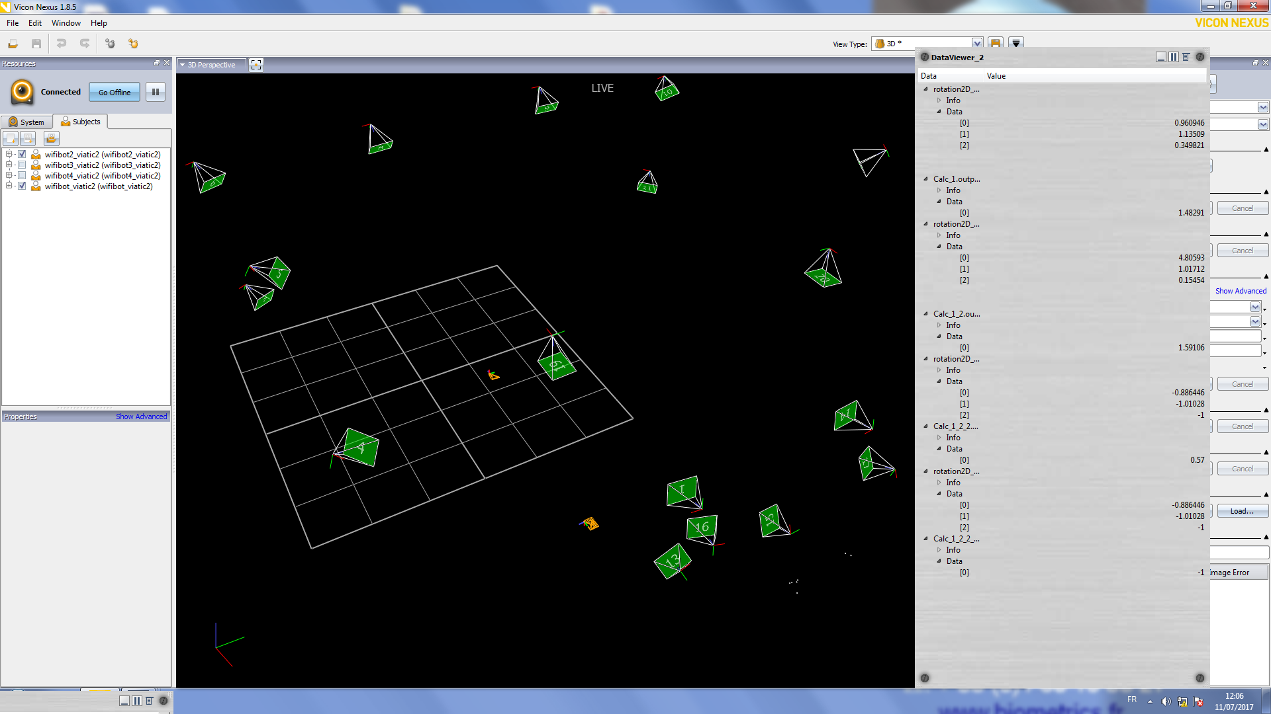Save the current view type
The width and height of the screenshot is (1271, 714).
[x=995, y=44]
